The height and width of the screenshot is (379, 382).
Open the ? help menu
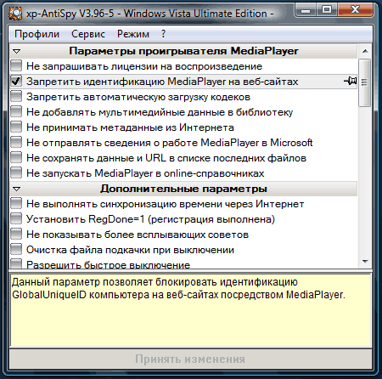click(163, 34)
